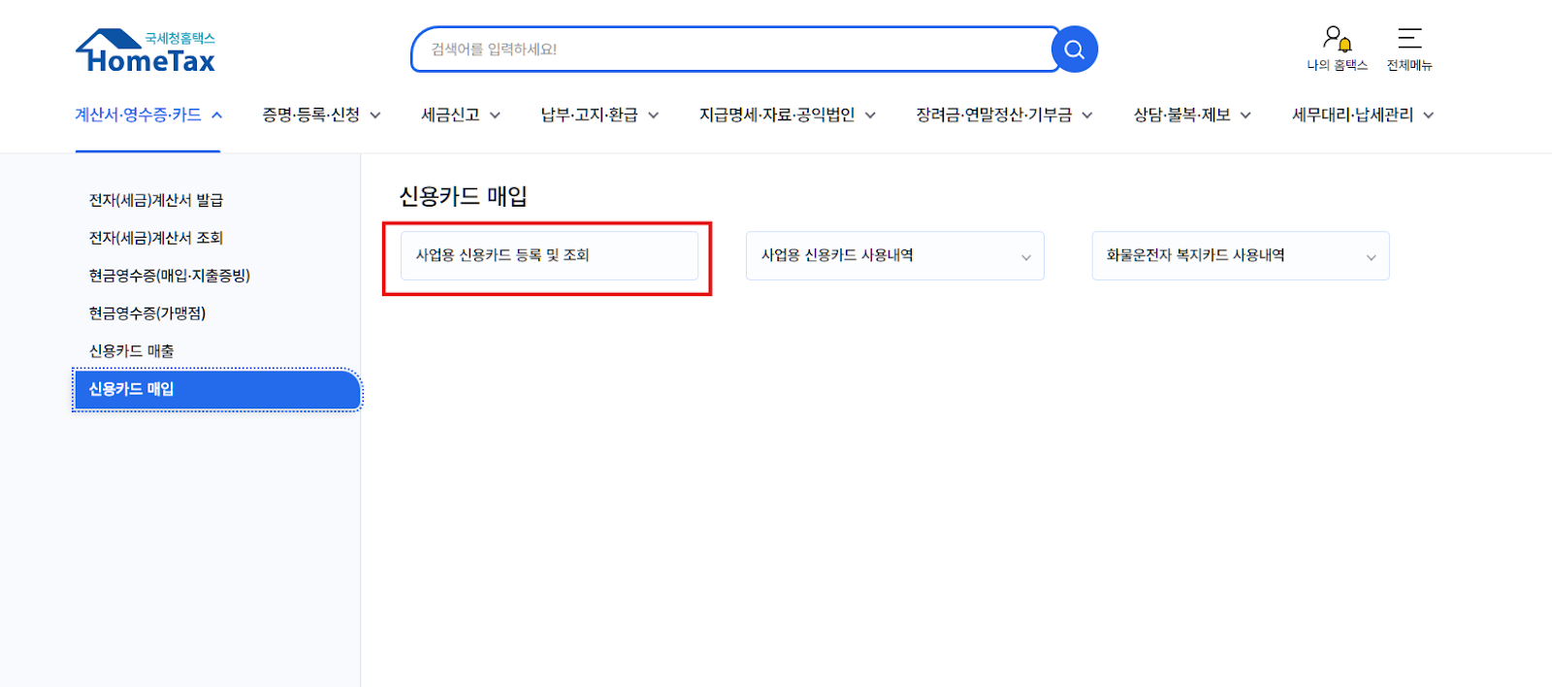Image resolution: width=1552 pixels, height=687 pixels.
Task: Expand the 납부·고지·환급 menu
Action: [598, 115]
